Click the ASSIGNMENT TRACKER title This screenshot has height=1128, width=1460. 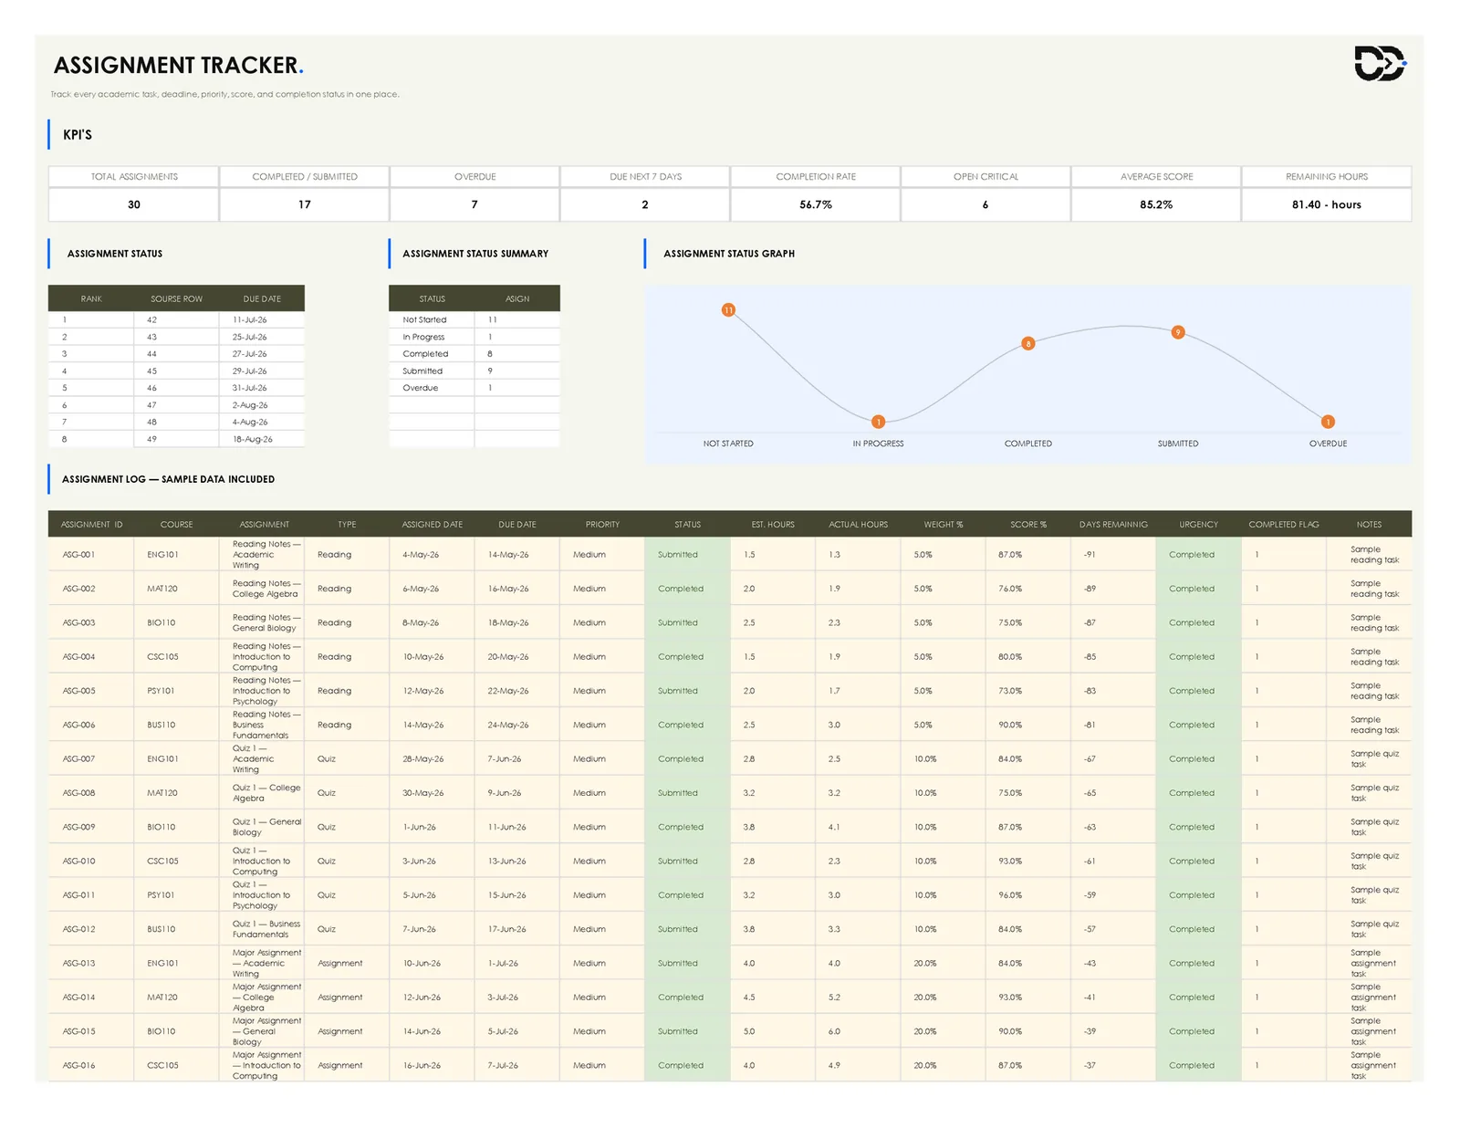coord(178,66)
